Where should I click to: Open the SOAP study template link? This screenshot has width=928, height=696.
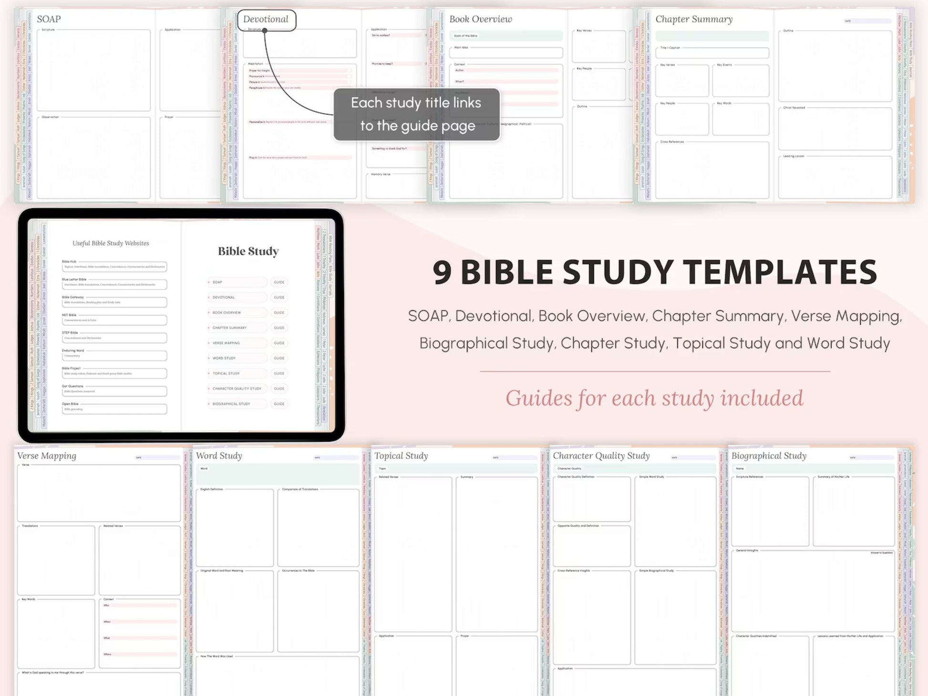pos(237,282)
